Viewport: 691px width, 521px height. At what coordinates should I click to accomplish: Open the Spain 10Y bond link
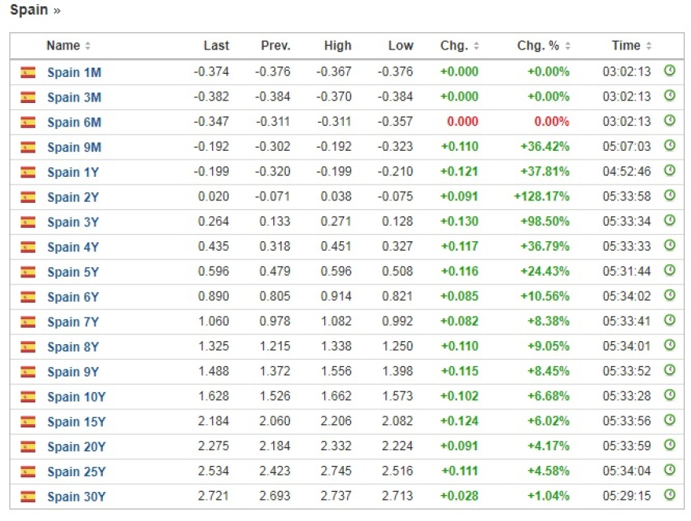pyautogui.click(x=76, y=397)
